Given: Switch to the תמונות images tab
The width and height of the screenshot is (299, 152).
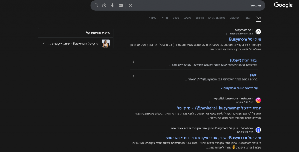Looking at the screenshot, I should [247, 18].
